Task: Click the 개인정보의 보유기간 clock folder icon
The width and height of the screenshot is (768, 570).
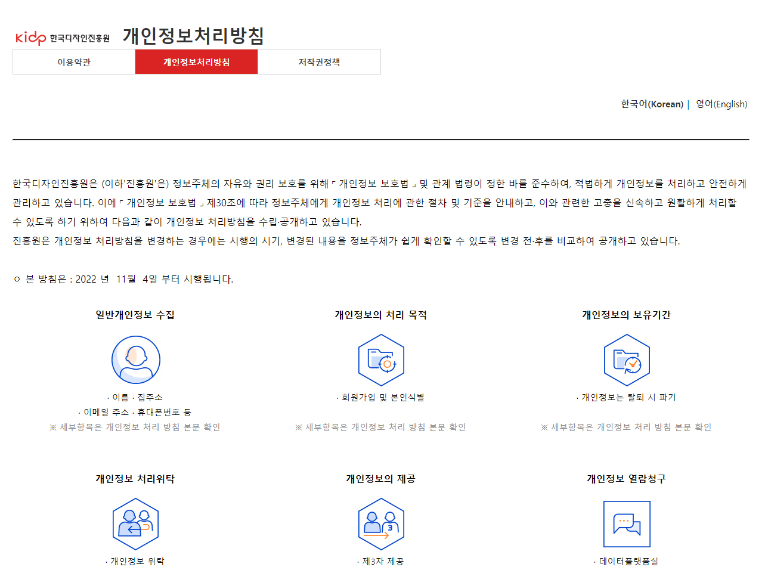Action: [x=627, y=360]
